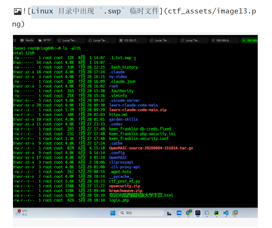Image resolution: width=272 pixels, height=228 pixels.
Task: Open the orange overlapping squares taskbar app
Action: 235,213
